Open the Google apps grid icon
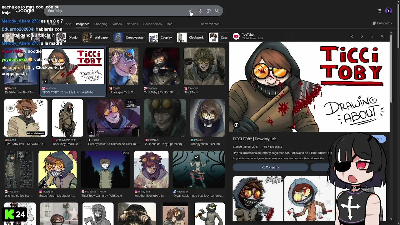Image resolution: width=400 pixels, height=225 pixels. [379, 11]
